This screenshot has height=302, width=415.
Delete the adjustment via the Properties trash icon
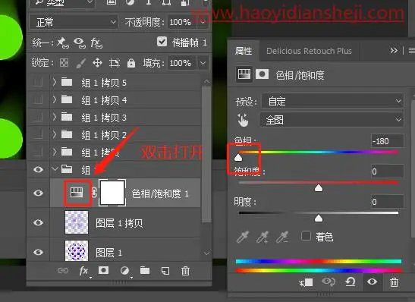(x=394, y=282)
